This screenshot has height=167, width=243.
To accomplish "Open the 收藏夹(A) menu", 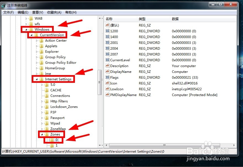I will click(54, 12).
